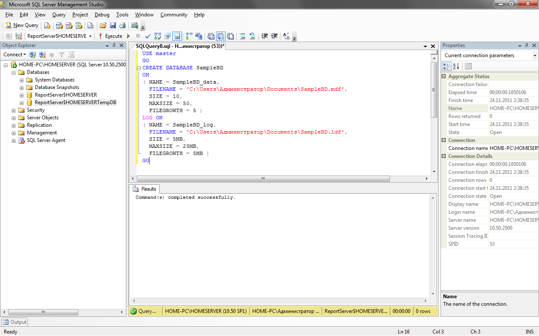Select the Replication folder
539x336 pixels.
(39, 125)
